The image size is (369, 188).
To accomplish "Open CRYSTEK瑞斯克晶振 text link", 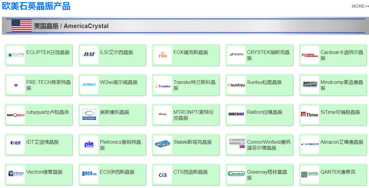I will tap(268, 55).
